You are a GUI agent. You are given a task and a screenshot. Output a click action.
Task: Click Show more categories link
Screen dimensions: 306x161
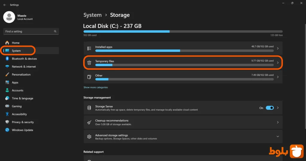96,87
